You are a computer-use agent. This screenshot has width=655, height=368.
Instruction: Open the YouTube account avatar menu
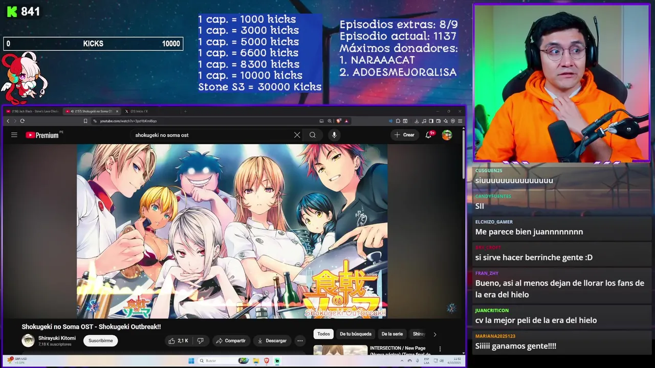tap(447, 135)
